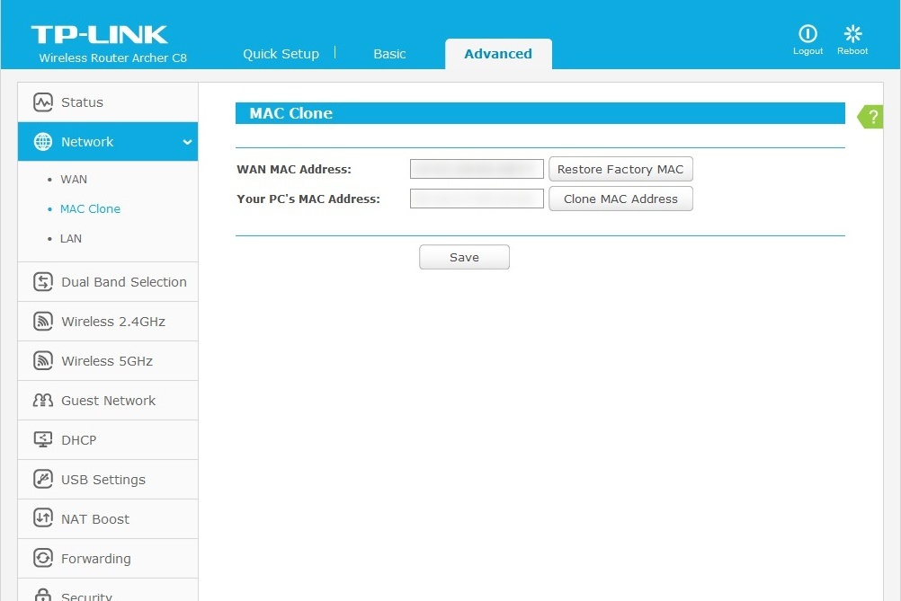Click the NAT Boost icon
Viewport: 901px width, 601px height.
point(42,518)
